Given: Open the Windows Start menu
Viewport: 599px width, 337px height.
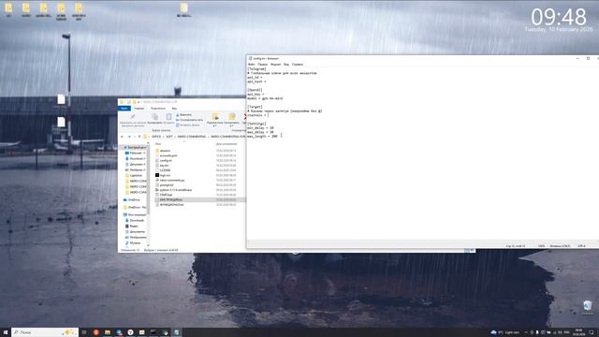Looking at the screenshot, I should point(6,332).
